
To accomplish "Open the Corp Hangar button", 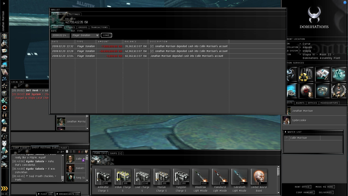I will [x=304, y=192].
